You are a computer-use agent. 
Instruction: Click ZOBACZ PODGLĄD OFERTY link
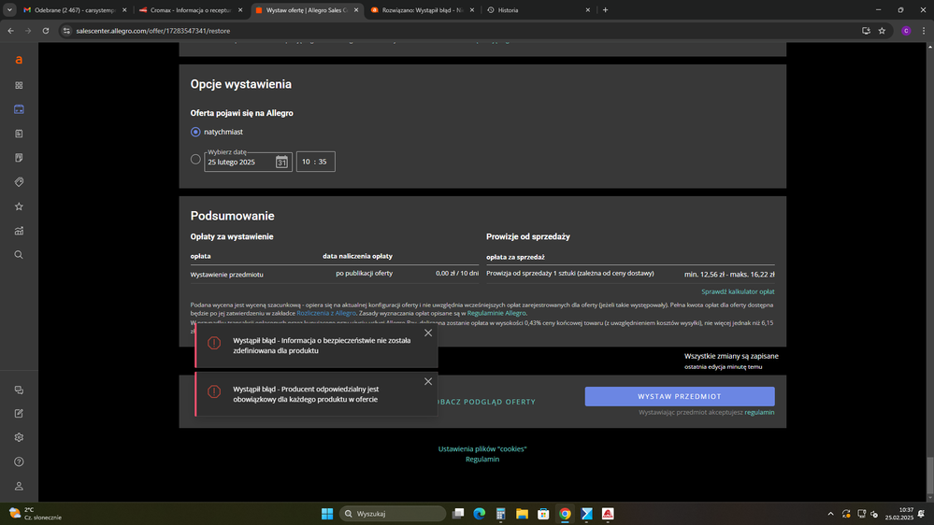(486, 402)
